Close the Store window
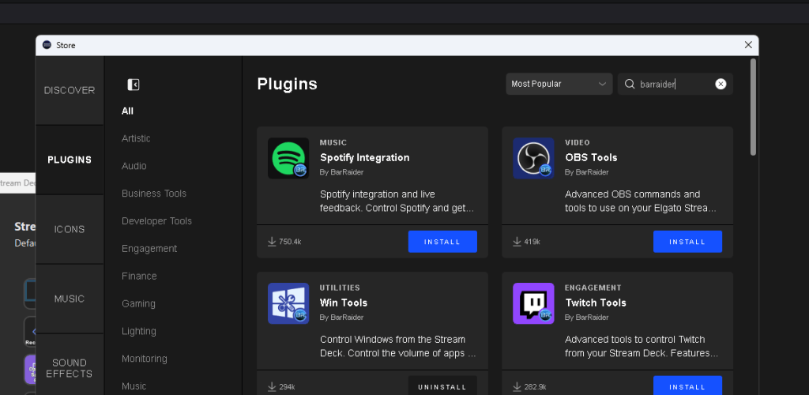 [748, 45]
